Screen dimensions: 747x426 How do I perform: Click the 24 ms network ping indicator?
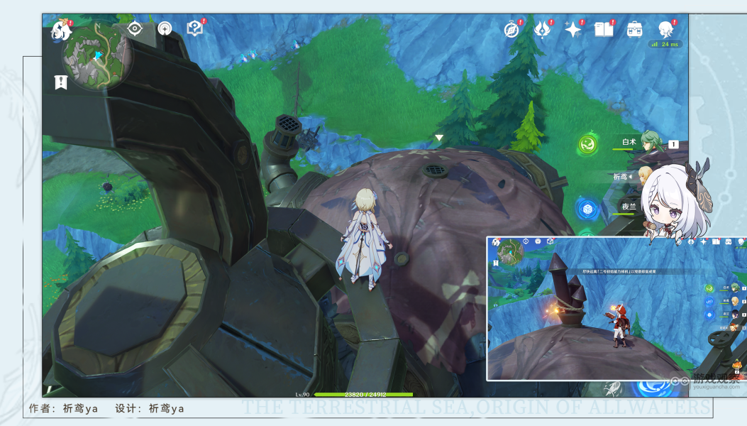click(665, 44)
